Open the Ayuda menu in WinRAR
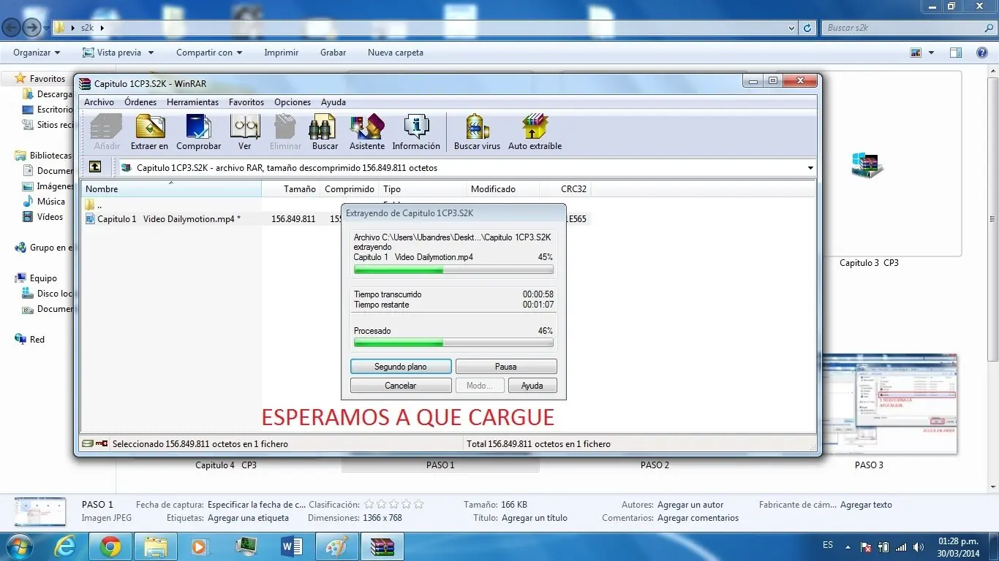This screenshot has width=999, height=561. click(333, 102)
